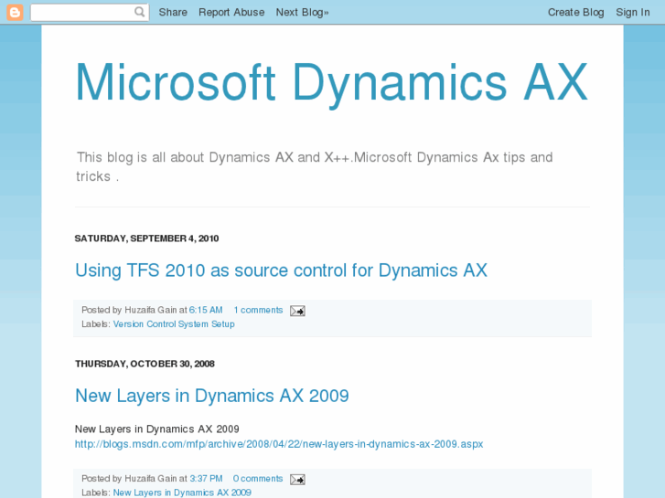Open the Share menu item
This screenshot has height=498, width=665.
(173, 12)
